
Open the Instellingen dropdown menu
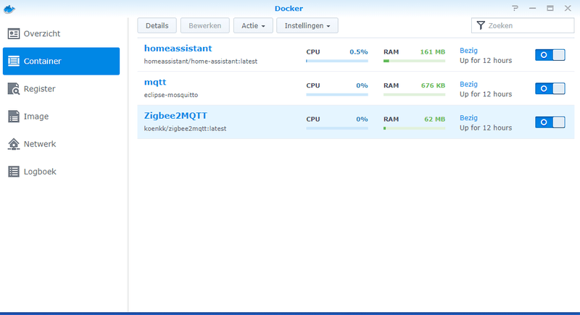click(307, 25)
